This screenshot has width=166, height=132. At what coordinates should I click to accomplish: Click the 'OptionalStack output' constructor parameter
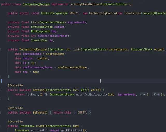click(148, 49)
